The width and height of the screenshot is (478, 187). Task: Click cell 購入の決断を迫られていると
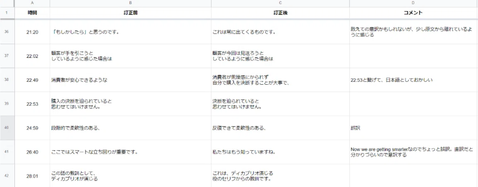[131, 104]
